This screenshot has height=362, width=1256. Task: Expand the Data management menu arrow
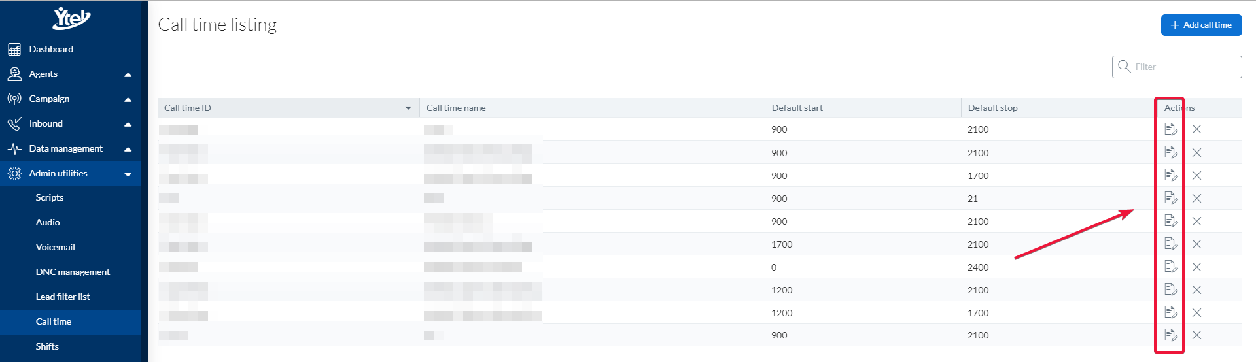128,149
